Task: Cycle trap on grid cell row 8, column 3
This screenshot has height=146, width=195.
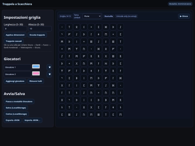Action: [77, 78]
